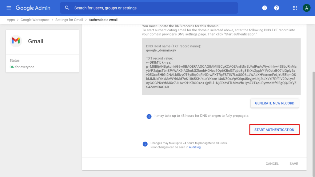
Task: Click the 'TXT record value:' label
Action: [159, 58]
